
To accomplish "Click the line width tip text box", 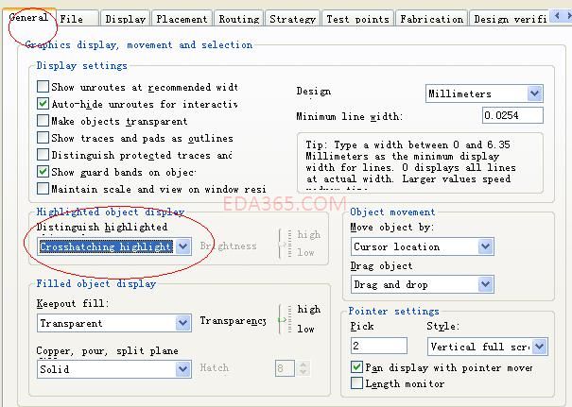I will [420, 162].
